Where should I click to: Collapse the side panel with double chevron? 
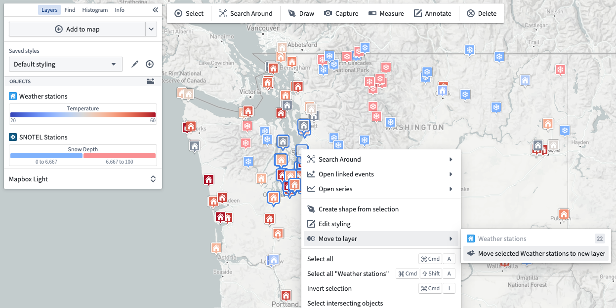155,10
